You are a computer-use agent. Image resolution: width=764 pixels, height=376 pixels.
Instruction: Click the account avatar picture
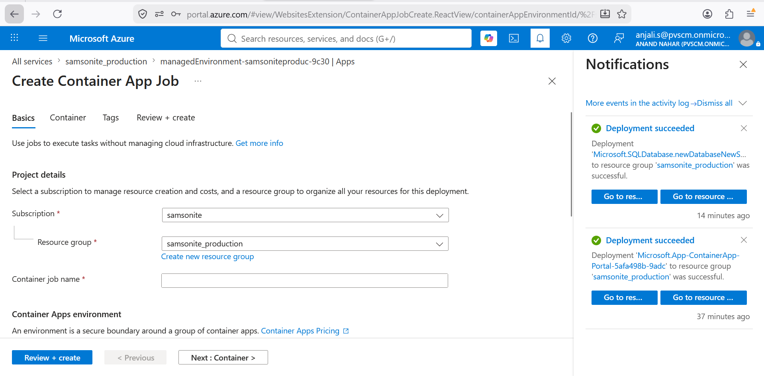click(747, 38)
